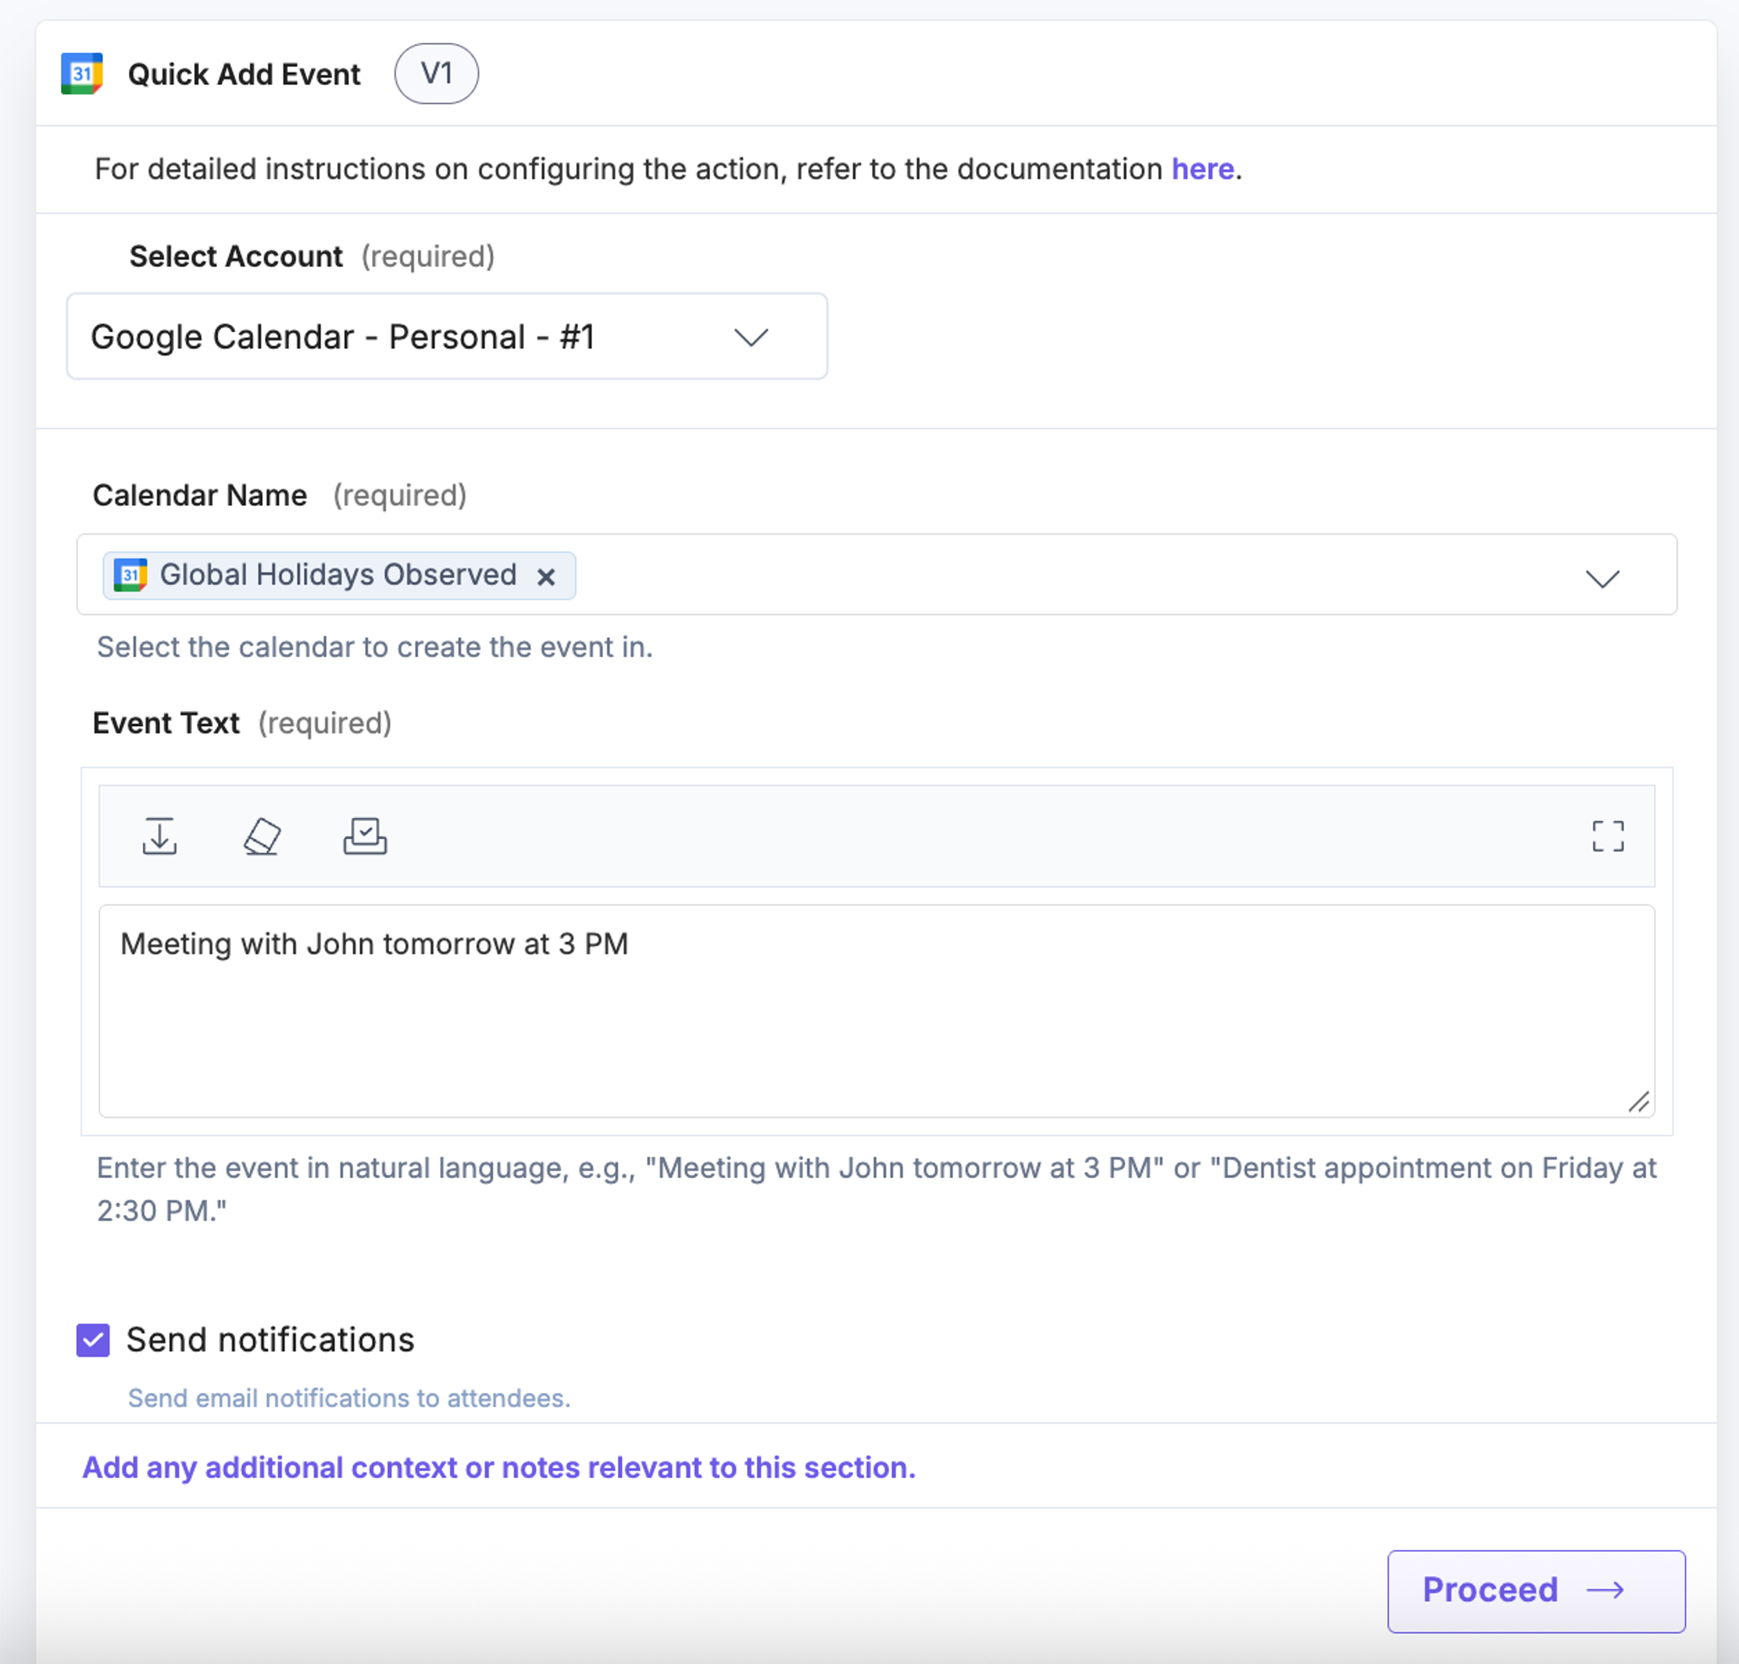This screenshot has height=1664, width=1739.
Task: Click the 'Quick Add Event' title
Action: click(x=244, y=74)
